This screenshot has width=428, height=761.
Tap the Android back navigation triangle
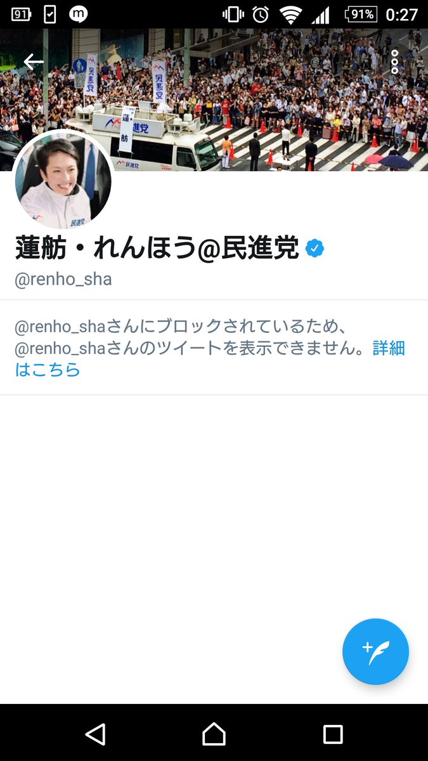click(x=95, y=734)
